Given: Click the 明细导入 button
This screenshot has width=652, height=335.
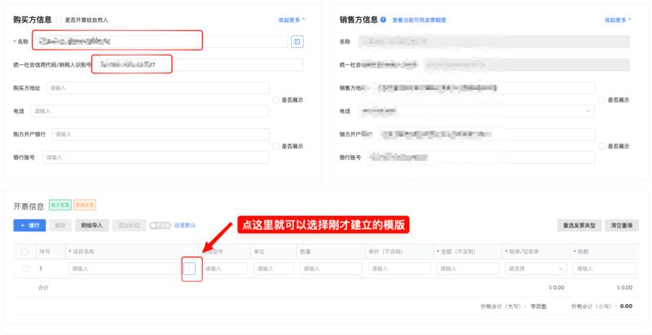Looking at the screenshot, I should coord(91,225).
